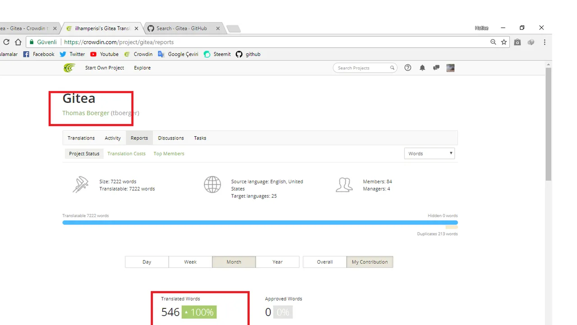The width and height of the screenshot is (577, 325).
Task: Open Crowdin bookmark
Action: point(138,54)
